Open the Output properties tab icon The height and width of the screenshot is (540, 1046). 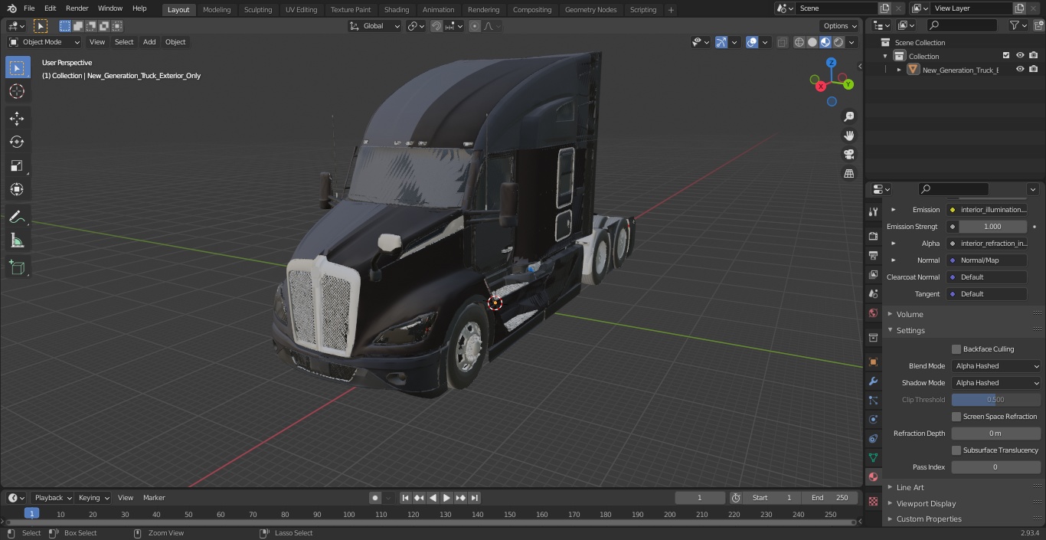[x=873, y=255]
